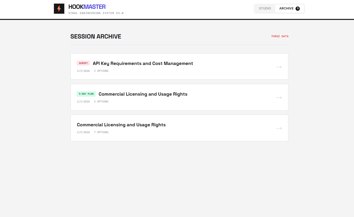Click the 3 OPTIONS label on the first card
Viewport: 354px width, 217px height.
101,70
